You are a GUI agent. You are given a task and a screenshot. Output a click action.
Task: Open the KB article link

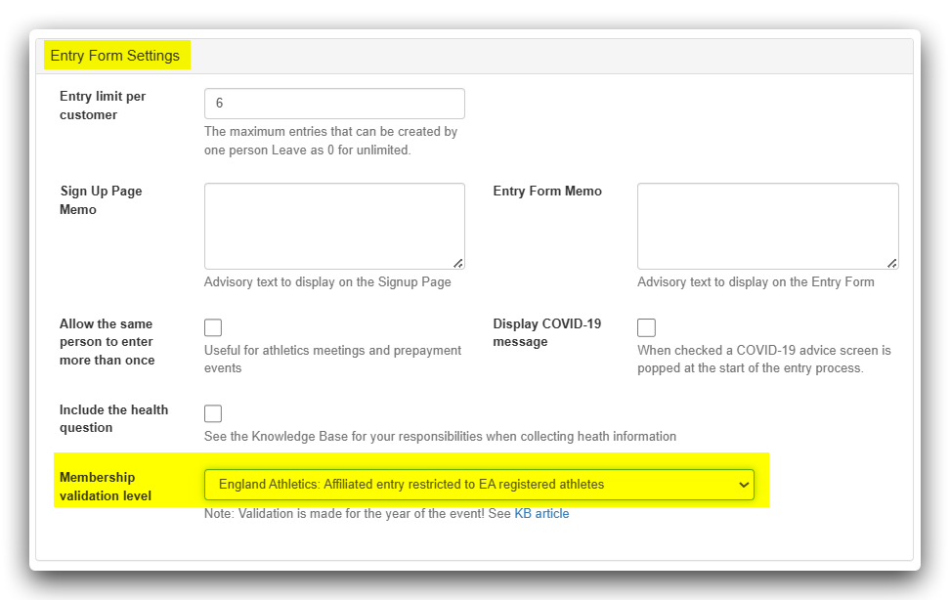click(541, 514)
